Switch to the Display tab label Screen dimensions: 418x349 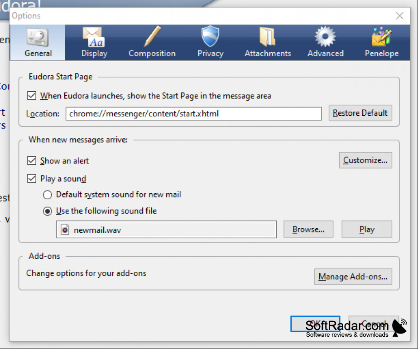click(x=94, y=54)
